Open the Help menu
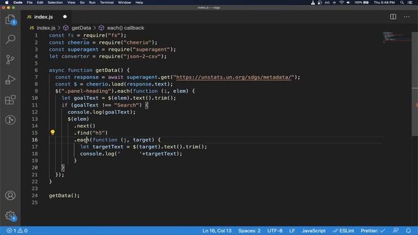 (x=139, y=3)
